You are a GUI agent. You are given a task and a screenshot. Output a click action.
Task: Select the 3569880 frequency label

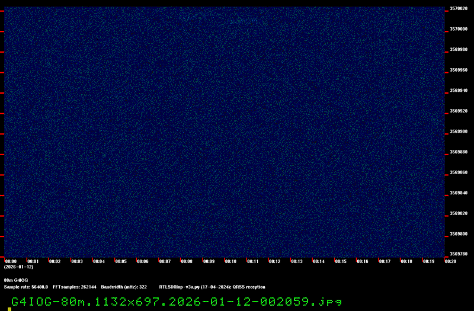[459, 152]
